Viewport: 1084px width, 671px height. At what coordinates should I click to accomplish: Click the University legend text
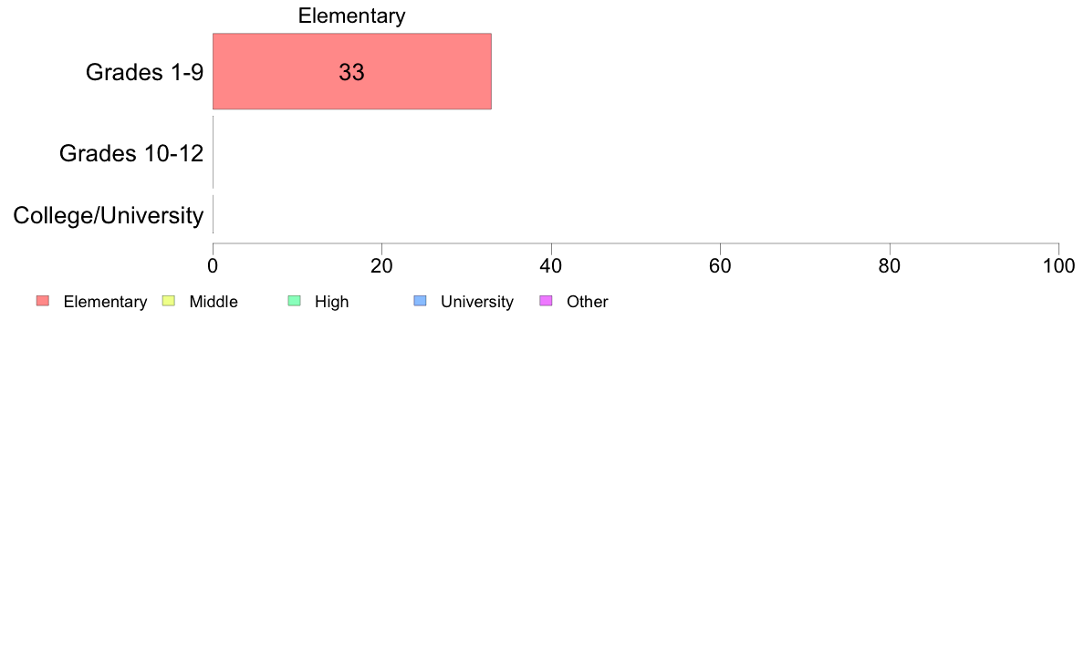click(477, 302)
